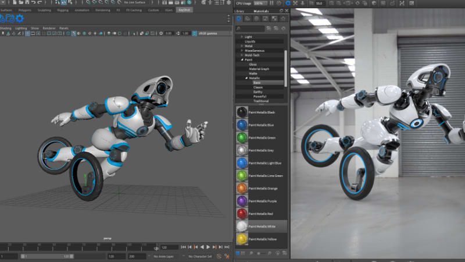This screenshot has width=465, height=262.
Task: Click the thumbnail size slider in library
Action: (x=260, y=253)
